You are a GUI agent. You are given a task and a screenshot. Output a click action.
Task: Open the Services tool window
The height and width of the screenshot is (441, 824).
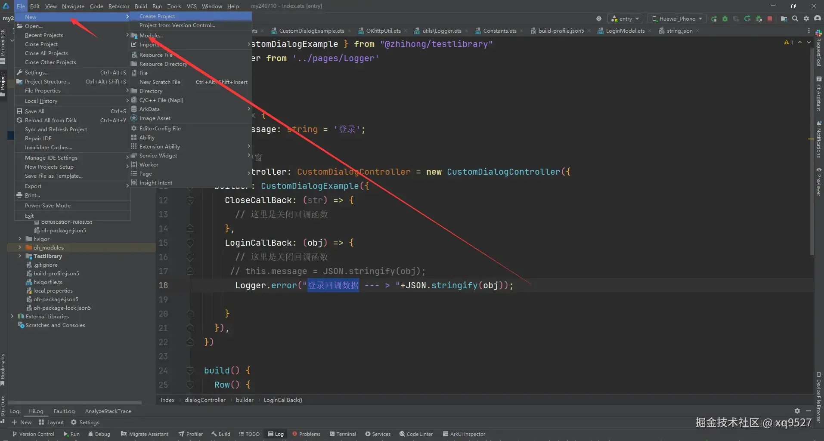tap(378, 434)
